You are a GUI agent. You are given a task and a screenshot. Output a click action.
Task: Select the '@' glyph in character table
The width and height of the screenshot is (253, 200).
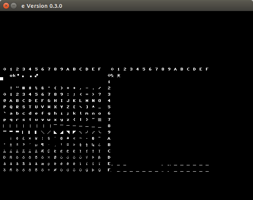pos(5,101)
